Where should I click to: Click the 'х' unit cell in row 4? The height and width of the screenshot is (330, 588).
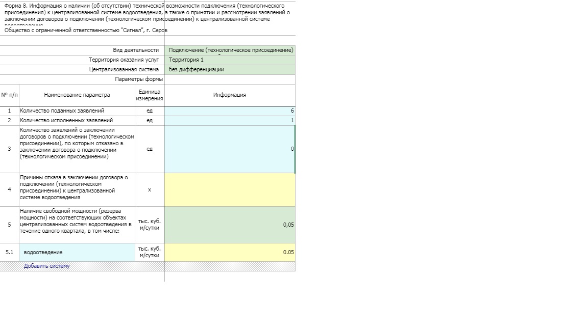[149, 189]
